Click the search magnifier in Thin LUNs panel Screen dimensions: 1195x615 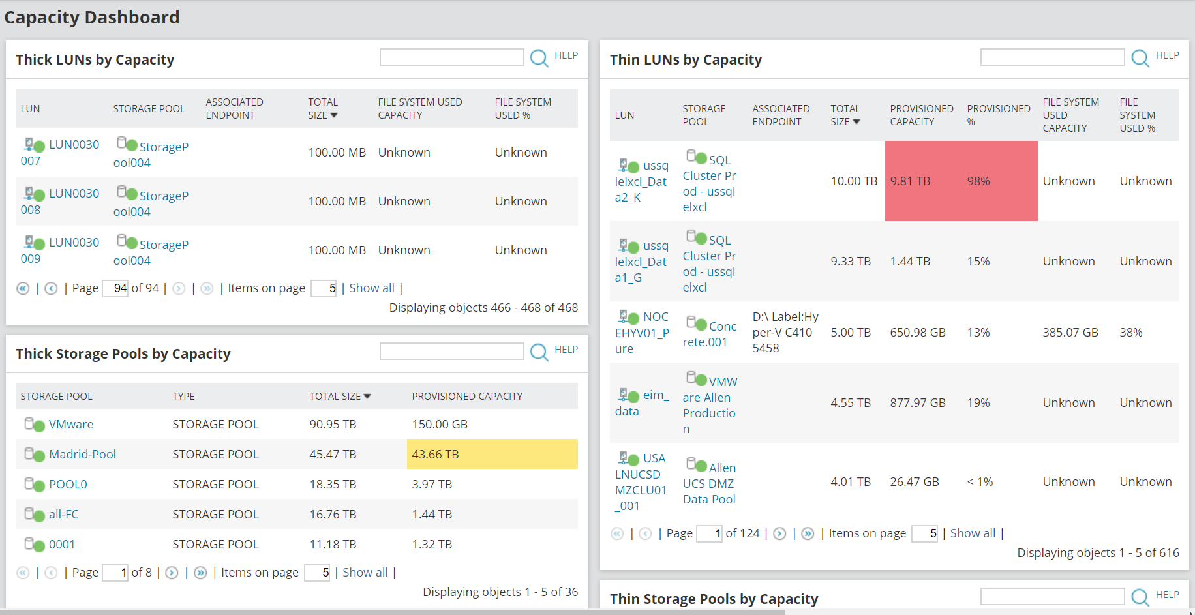click(1140, 59)
